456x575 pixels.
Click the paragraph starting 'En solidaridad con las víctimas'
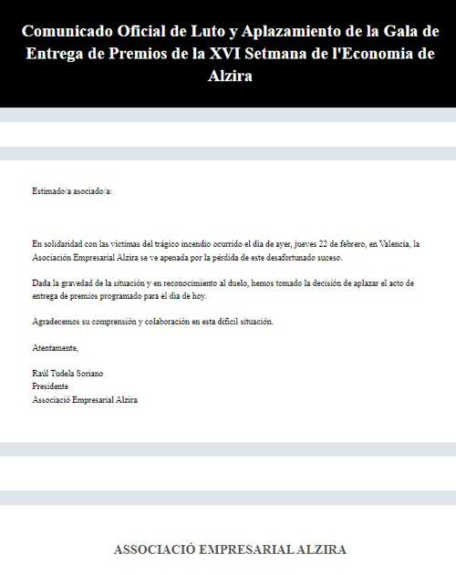click(x=226, y=251)
